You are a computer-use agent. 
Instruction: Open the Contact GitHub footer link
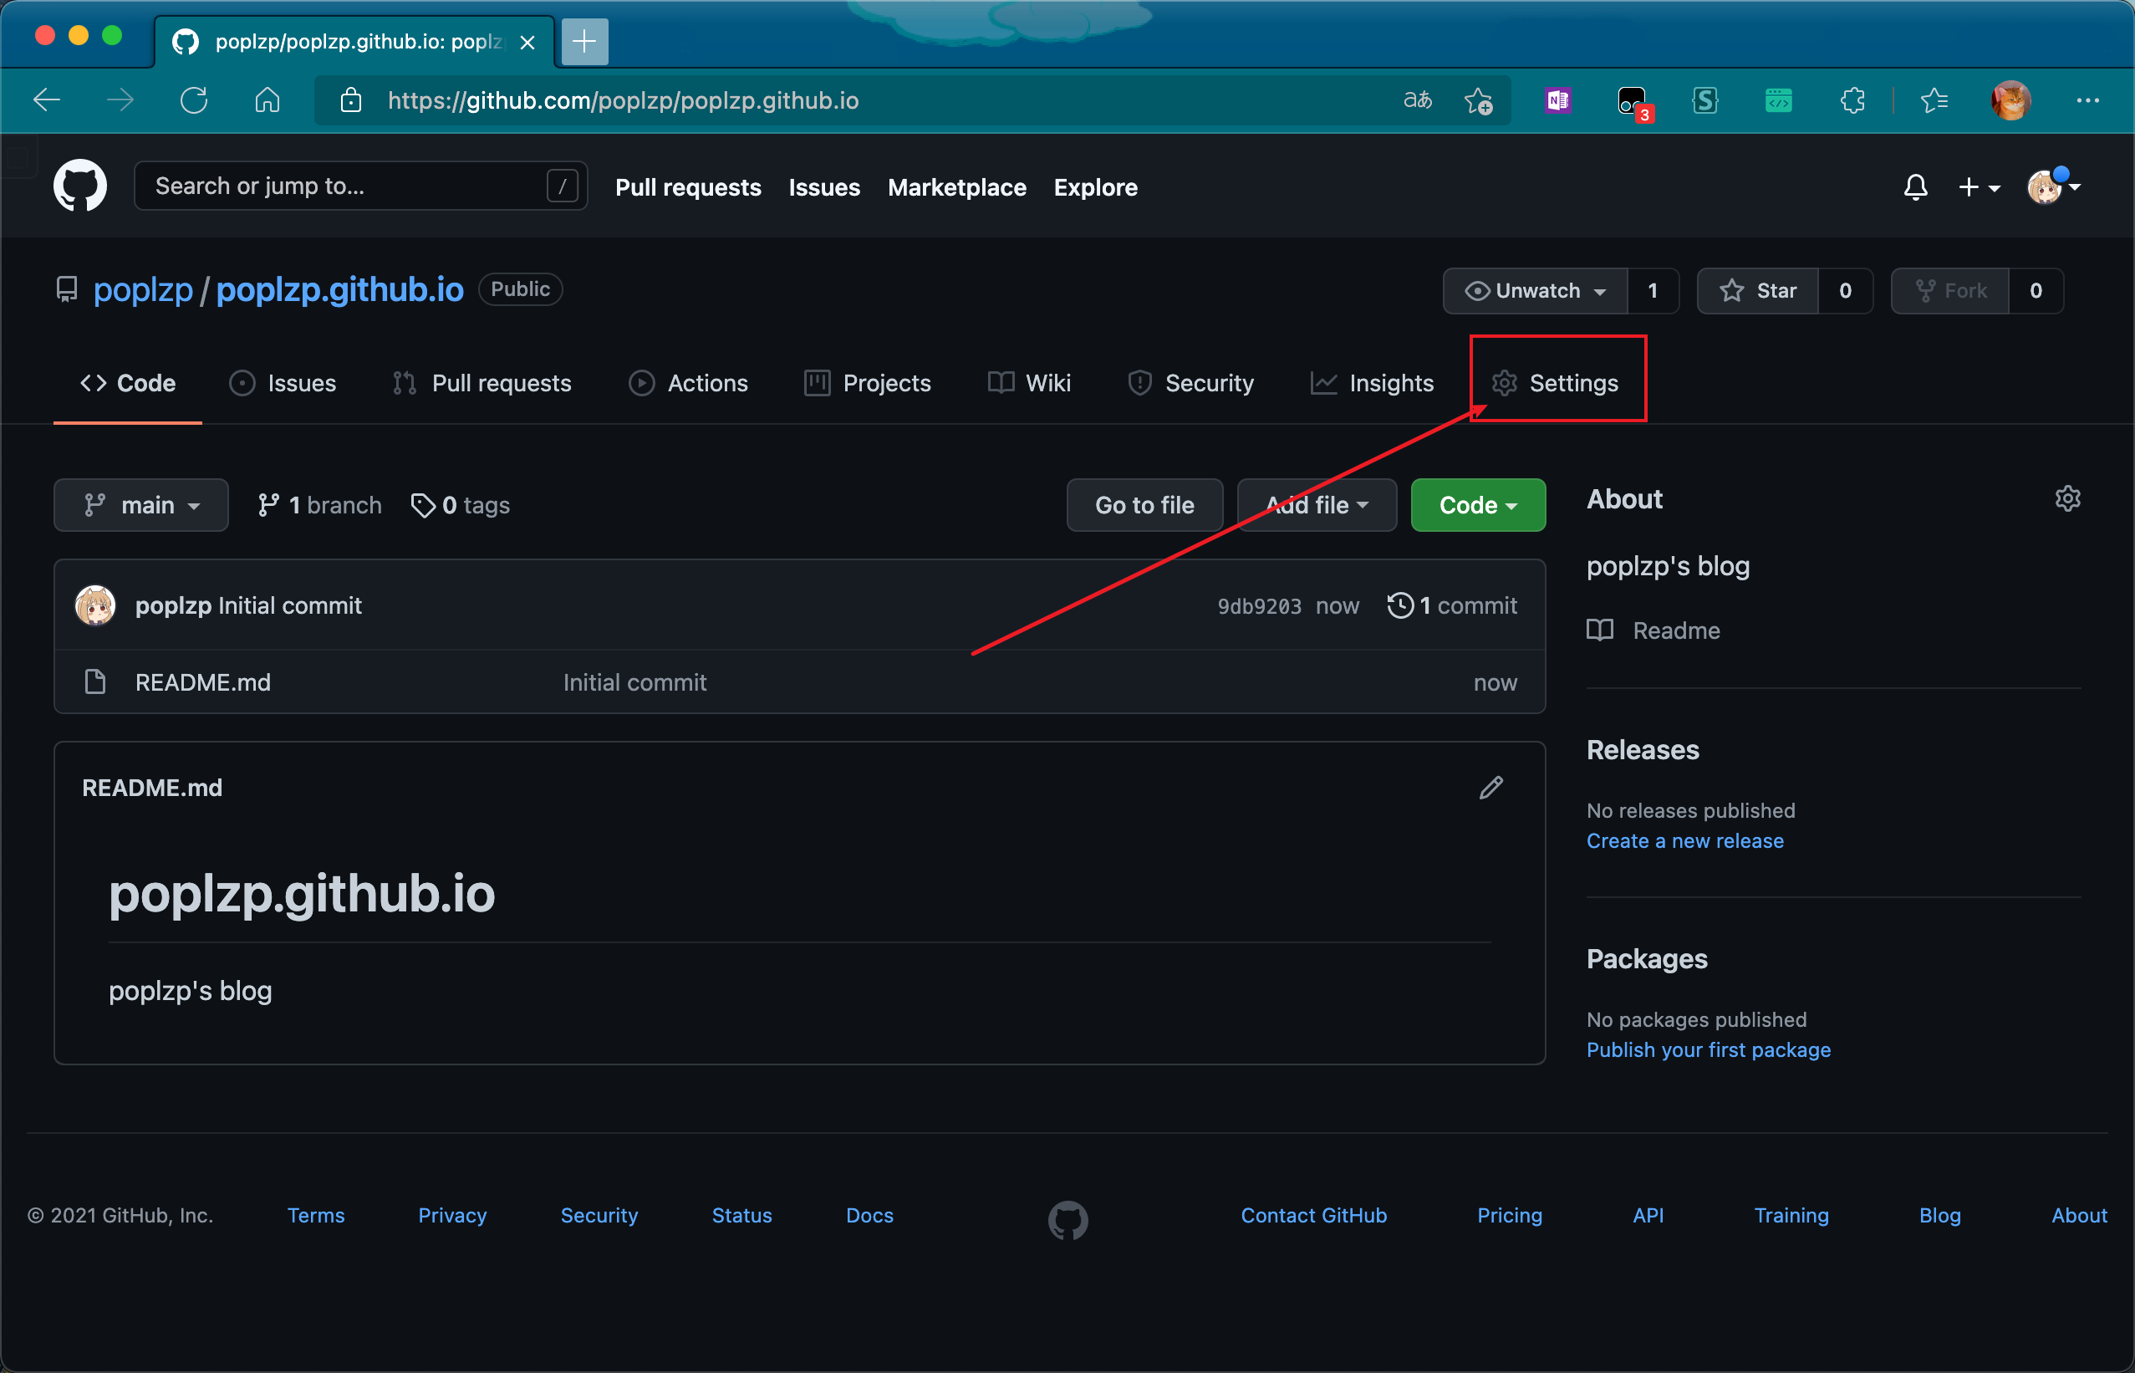pyautogui.click(x=1313, y=1215)
